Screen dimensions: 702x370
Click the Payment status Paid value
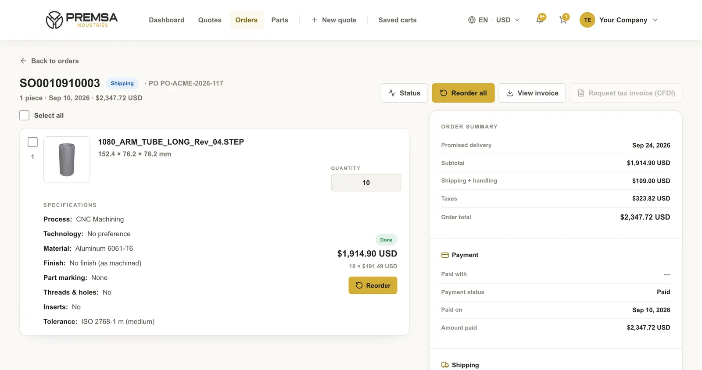tap(663, 292)
